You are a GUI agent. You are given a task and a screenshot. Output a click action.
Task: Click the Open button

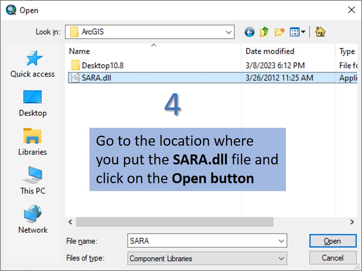[332, 241]
